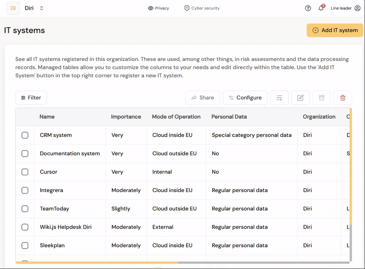The width and height of the screenshot is (365, 269).
Task: Click the edit pencil icon button
Action: 300,97
